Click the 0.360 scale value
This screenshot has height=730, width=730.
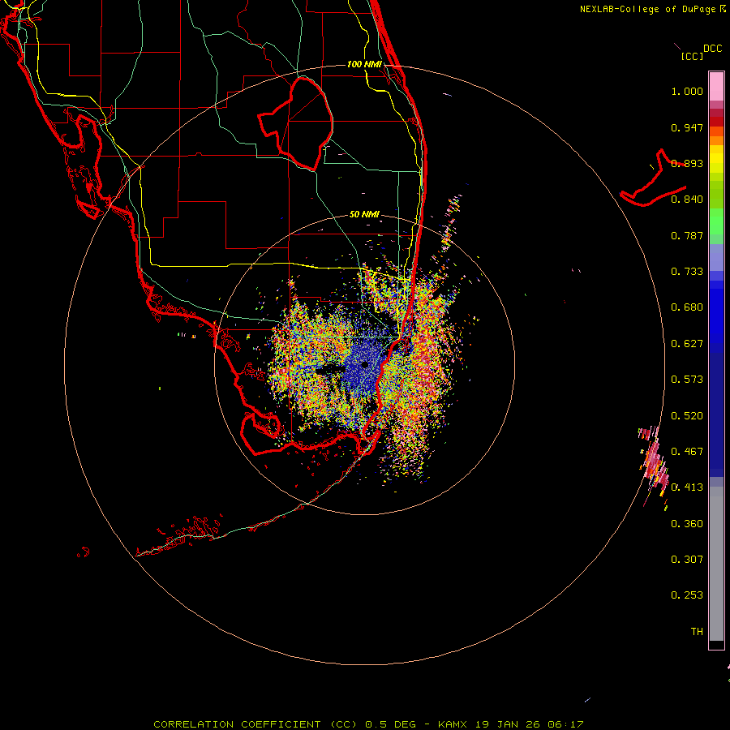click(x=687, y=524)
